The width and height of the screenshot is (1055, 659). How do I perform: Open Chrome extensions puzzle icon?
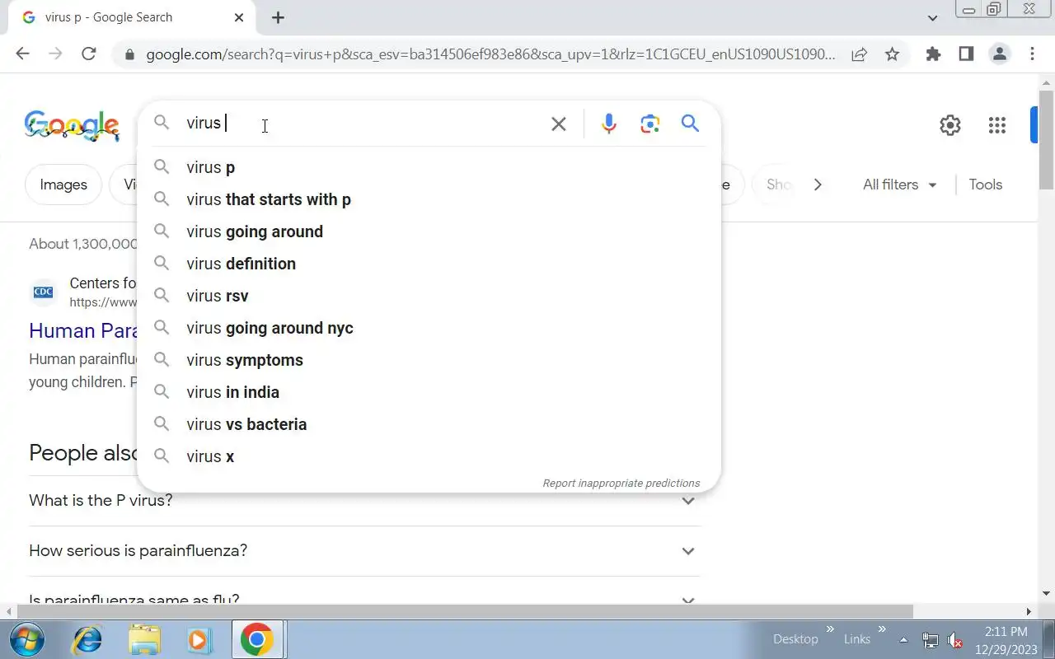[x=933, y=54]
